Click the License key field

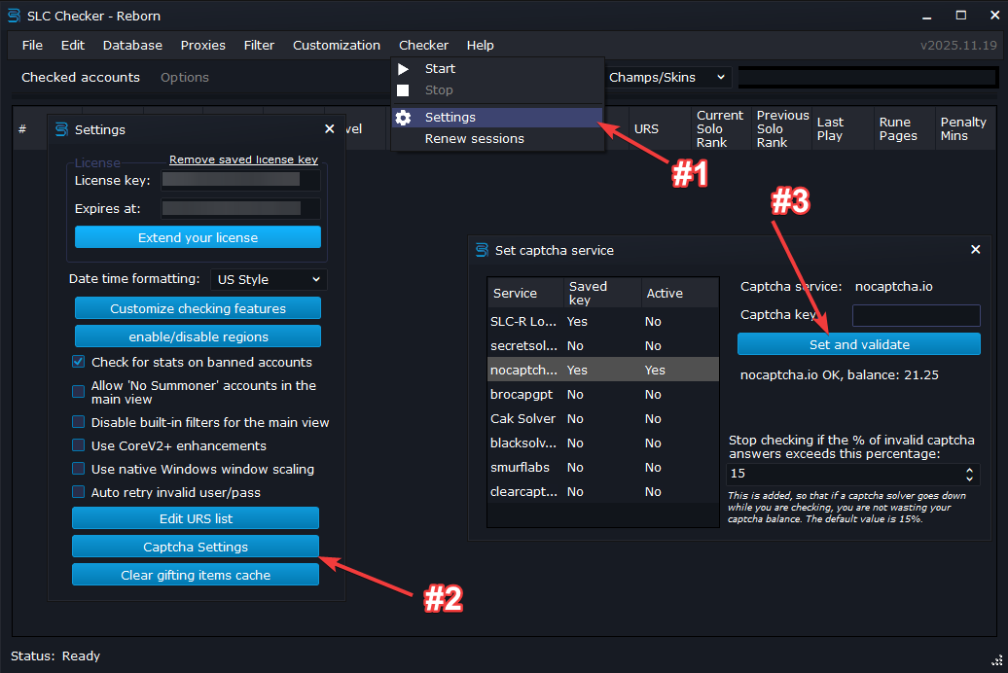coord(241,181)
